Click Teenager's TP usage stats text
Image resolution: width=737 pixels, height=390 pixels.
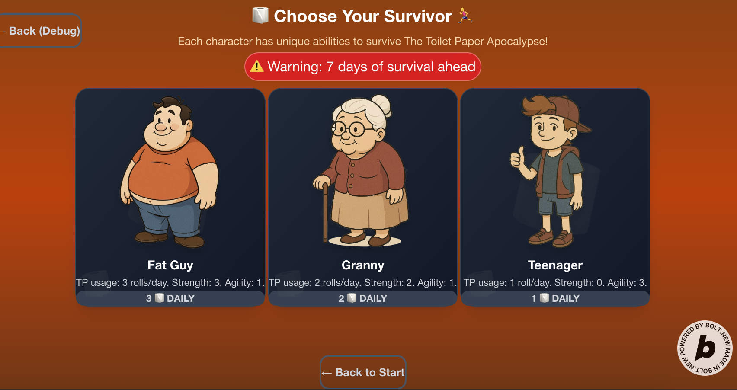click(555, 283)
